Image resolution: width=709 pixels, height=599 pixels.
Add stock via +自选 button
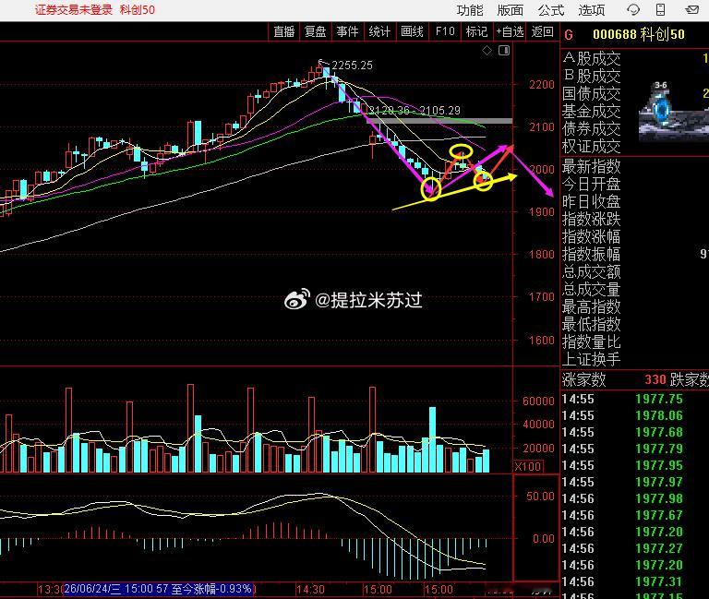(x=510, y=31)
